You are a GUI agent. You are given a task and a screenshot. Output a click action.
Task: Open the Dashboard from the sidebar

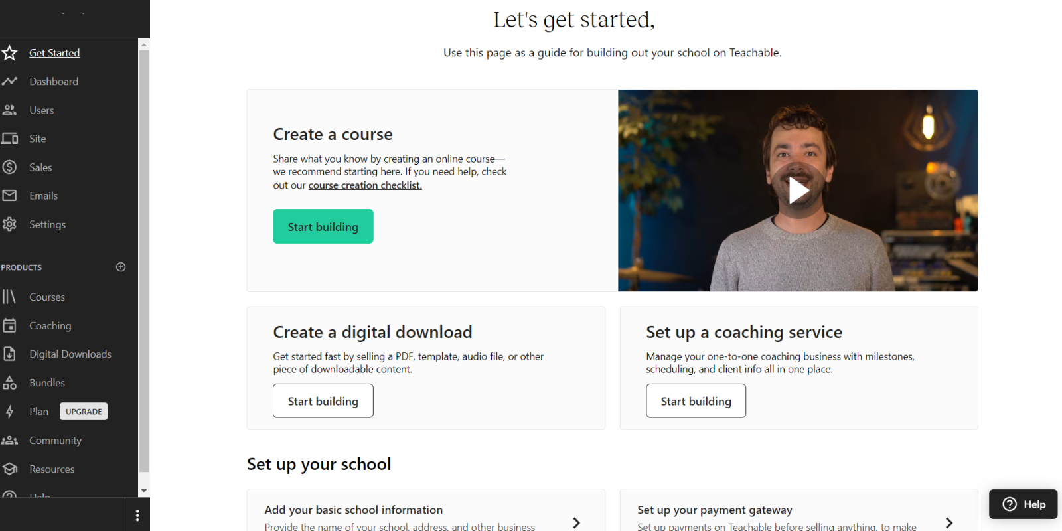[x=53, y=81]
